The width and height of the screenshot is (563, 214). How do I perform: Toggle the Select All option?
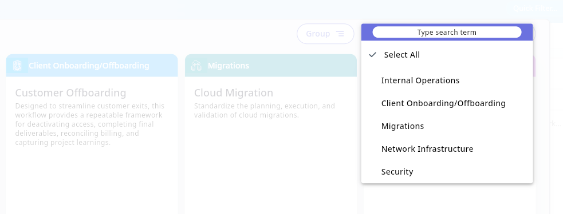(447, 55)
